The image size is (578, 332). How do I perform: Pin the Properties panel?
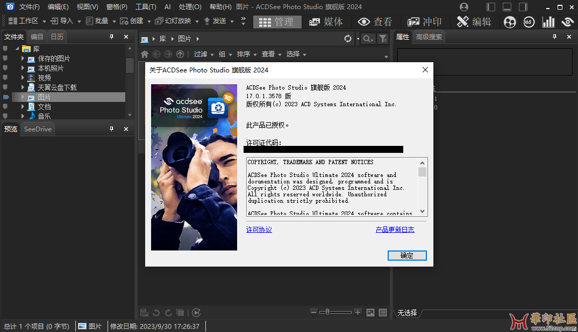point(554,36)
